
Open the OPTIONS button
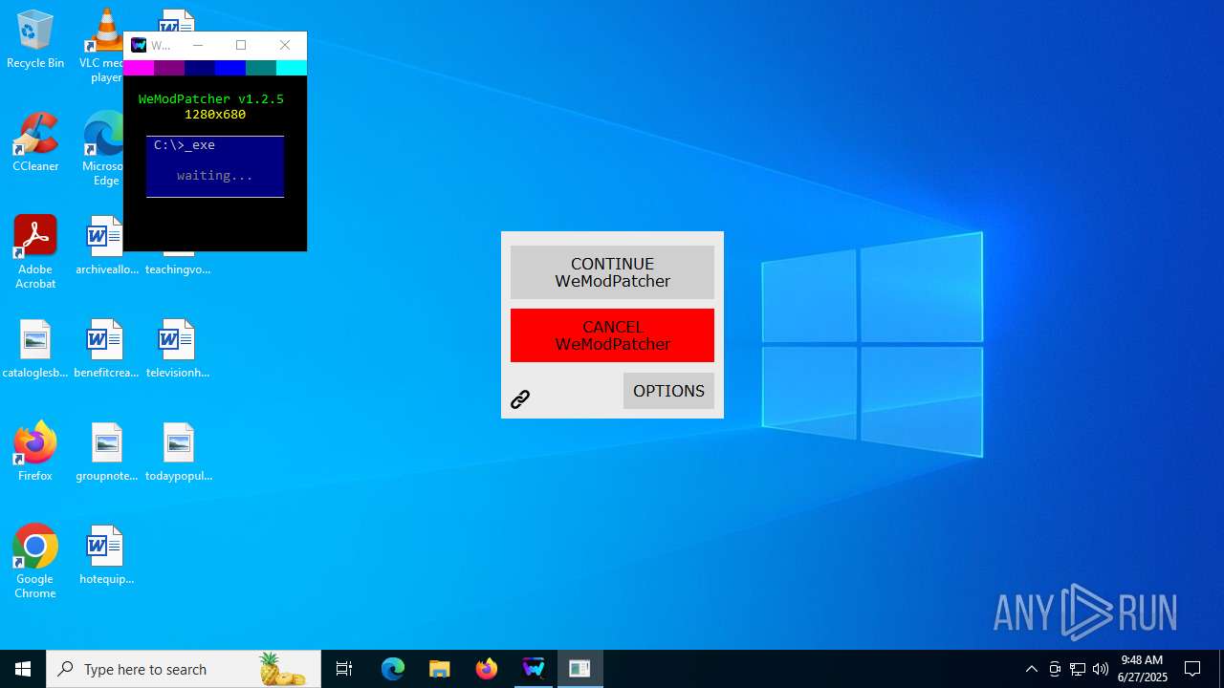click(668, 391)
